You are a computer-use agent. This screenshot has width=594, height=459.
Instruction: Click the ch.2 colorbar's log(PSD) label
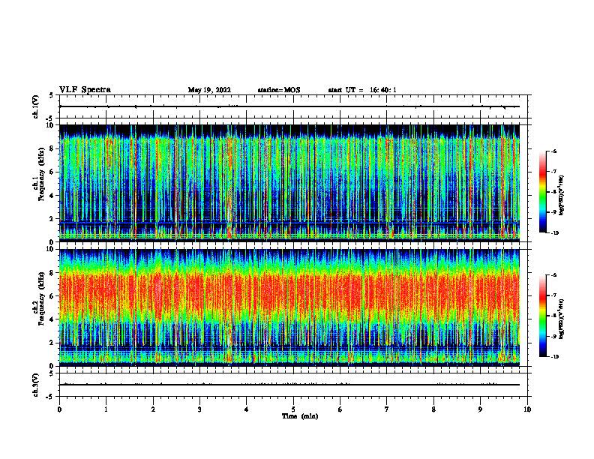point(561,319)
